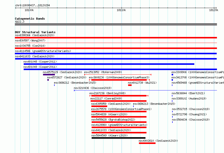Click the red nsv6402610 (Sedlazeck2020) bar
224x153 pixels.
tap(147, 143)
